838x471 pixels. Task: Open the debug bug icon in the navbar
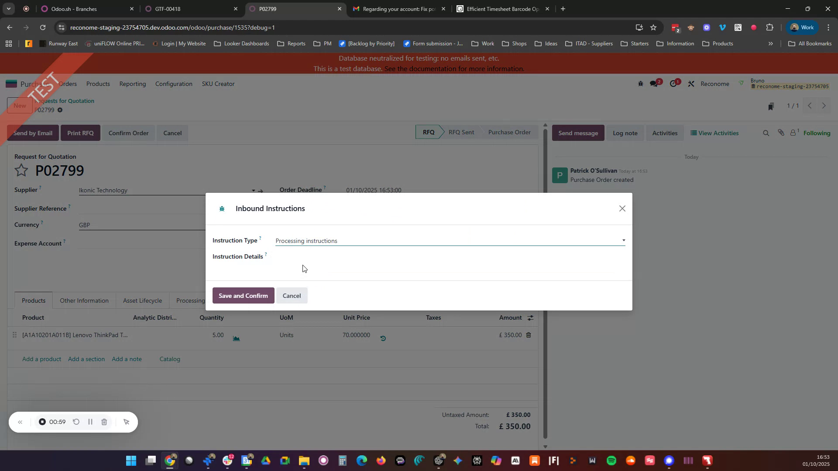tap(640, 83)
